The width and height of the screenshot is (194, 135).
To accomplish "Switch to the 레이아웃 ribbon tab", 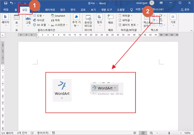I will coord(50,10).
